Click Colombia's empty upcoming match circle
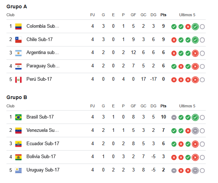218x183 pixels. coord(202,27)
